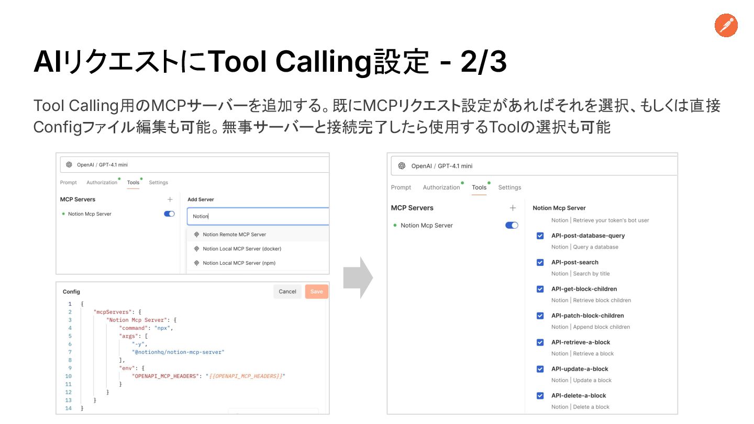Click the "Add Server" heading
Image resolution: width=754 pixels, height=424 pixels.
pyautogui.click(x=201, y=199)
